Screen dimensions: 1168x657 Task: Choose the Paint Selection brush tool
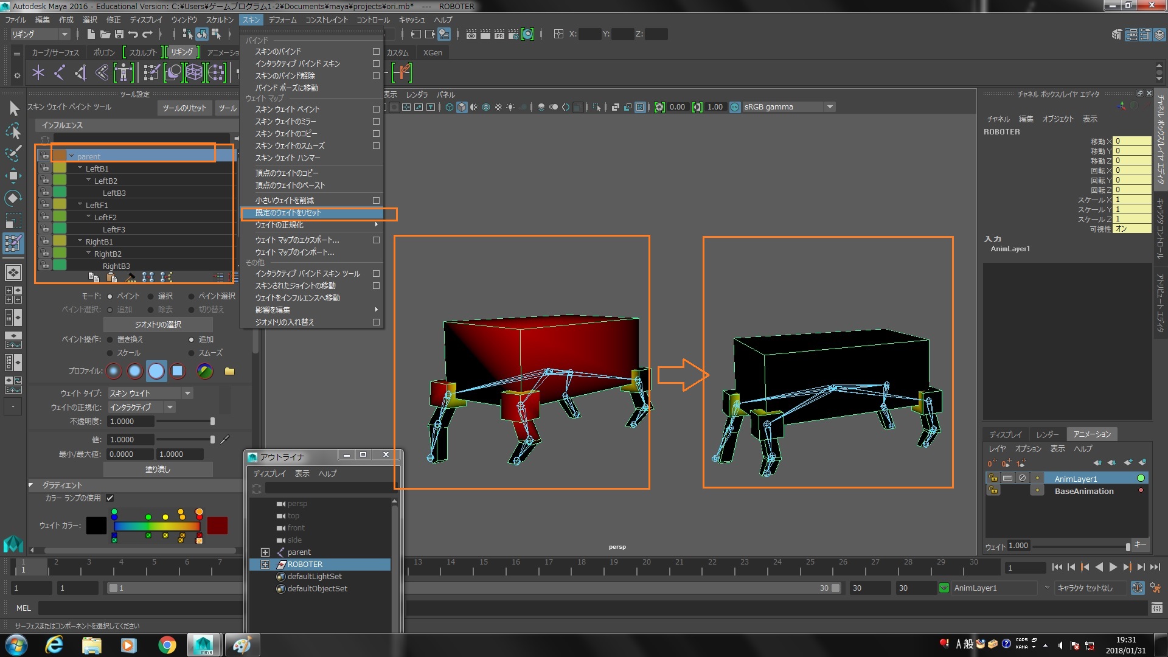tap(13, 153)
